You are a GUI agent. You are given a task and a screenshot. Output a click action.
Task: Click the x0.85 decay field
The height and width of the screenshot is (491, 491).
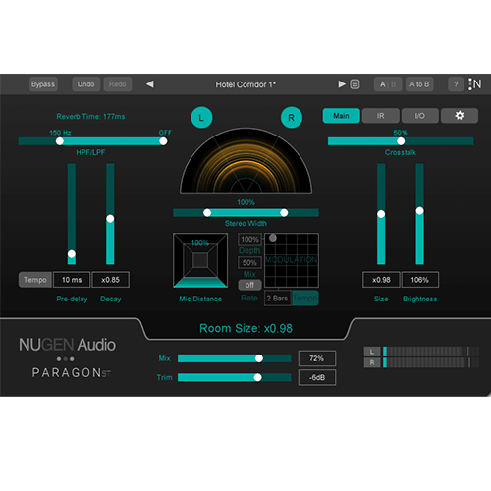click(x=111, y=280)
